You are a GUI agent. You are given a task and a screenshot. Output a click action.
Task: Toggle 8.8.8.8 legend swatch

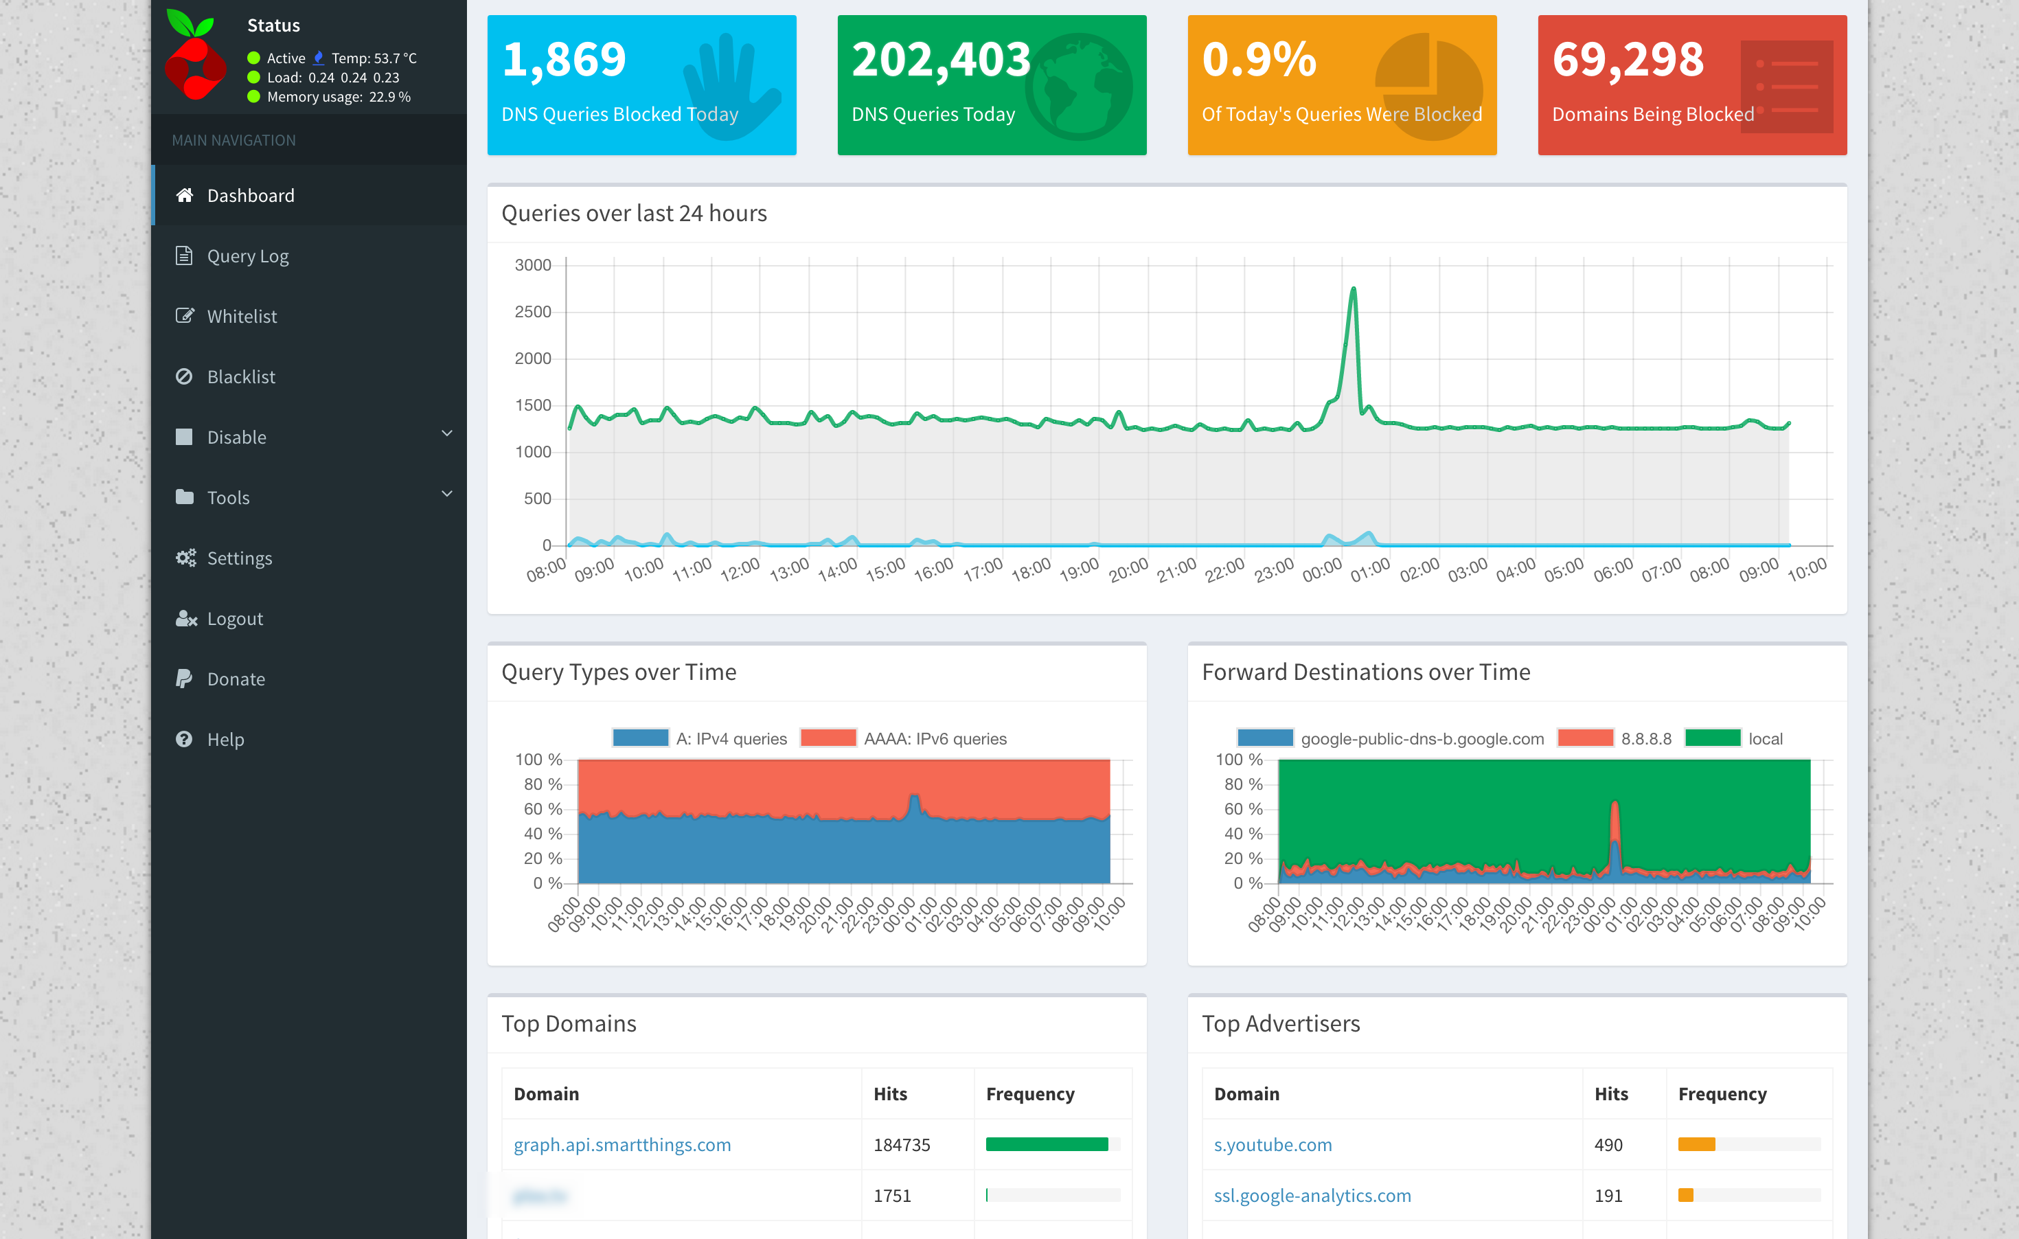coord(1586,738)
